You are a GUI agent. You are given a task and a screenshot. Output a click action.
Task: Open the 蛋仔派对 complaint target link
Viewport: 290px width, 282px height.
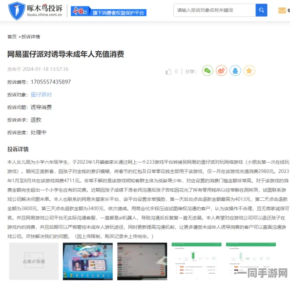pyautogui.click(x=41, y=95)
